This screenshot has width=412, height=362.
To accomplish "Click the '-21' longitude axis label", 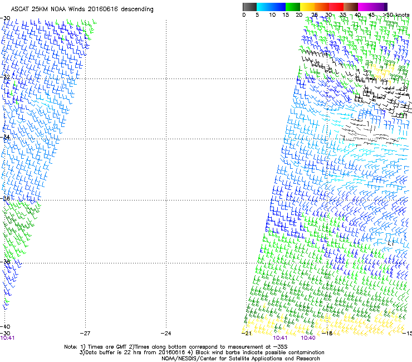I will [x=247, y=334].
